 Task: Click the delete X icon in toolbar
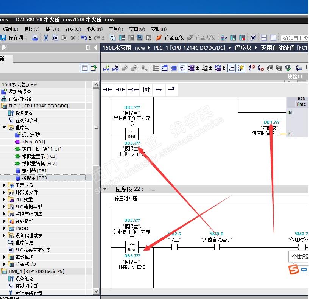pyautogui.click(x=73, y=38)
